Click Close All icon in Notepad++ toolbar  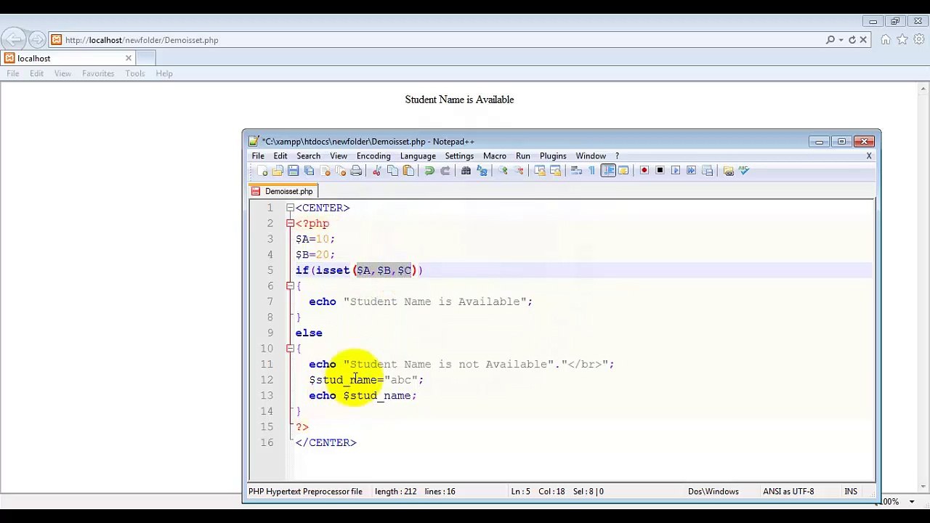341,171
